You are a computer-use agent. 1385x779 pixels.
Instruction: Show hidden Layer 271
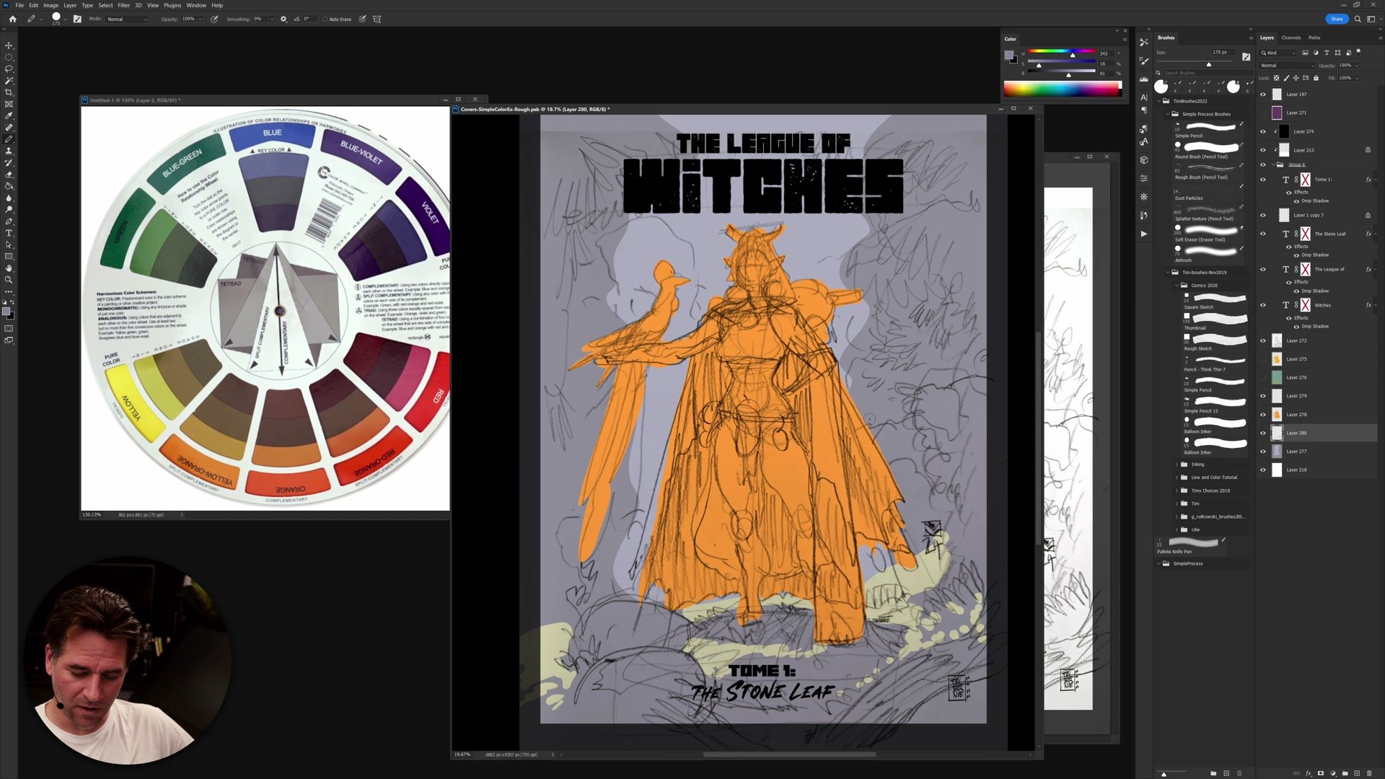1262,113
